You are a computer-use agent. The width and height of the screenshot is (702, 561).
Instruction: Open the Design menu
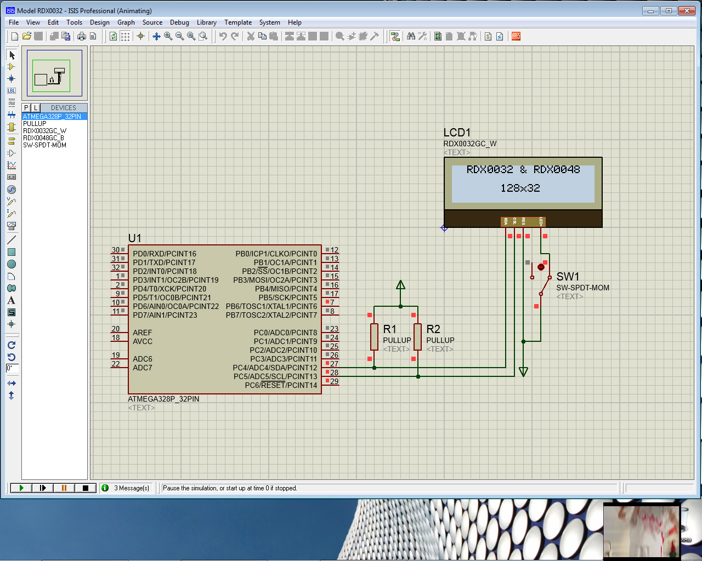(99, 22)
